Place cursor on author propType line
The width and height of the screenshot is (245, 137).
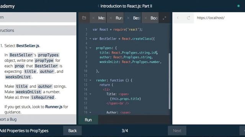click(x=126, y=57)
